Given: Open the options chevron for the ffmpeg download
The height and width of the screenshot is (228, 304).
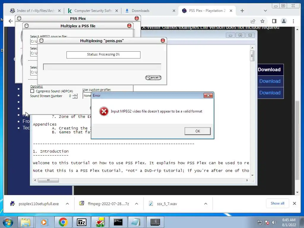Looking at the screenshot, I should click(137, 204).
